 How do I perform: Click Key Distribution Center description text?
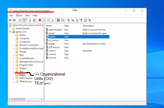(95, 44)
